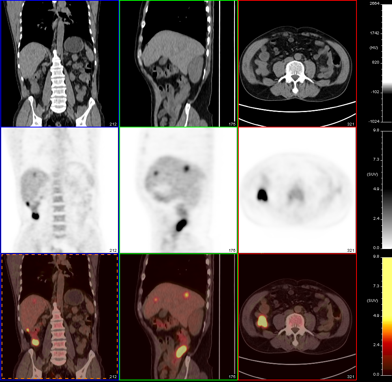Click the fused hot-metal SUV color bar
392x382 pixels.
point(387,316)
